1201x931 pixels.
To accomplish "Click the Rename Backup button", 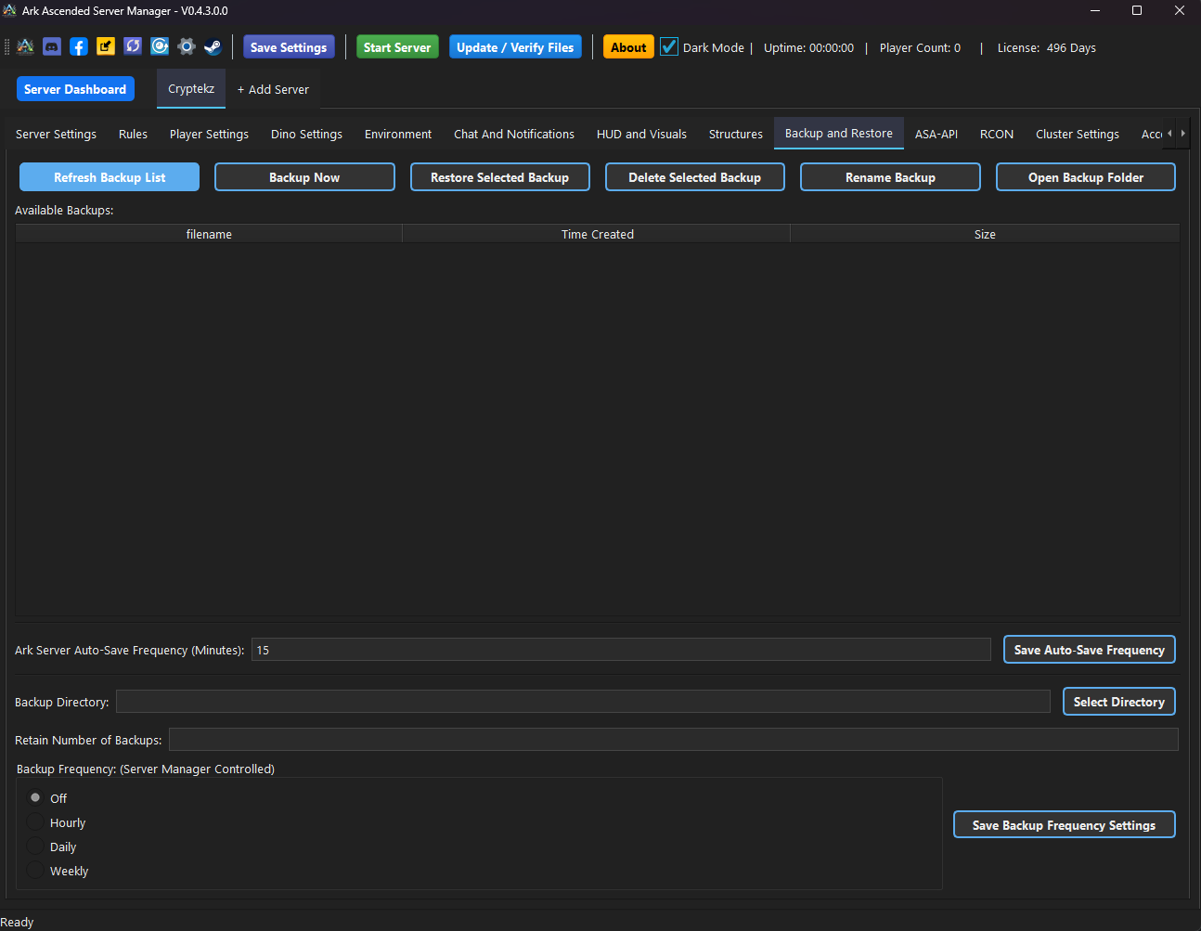I will [x=890, y=177].
